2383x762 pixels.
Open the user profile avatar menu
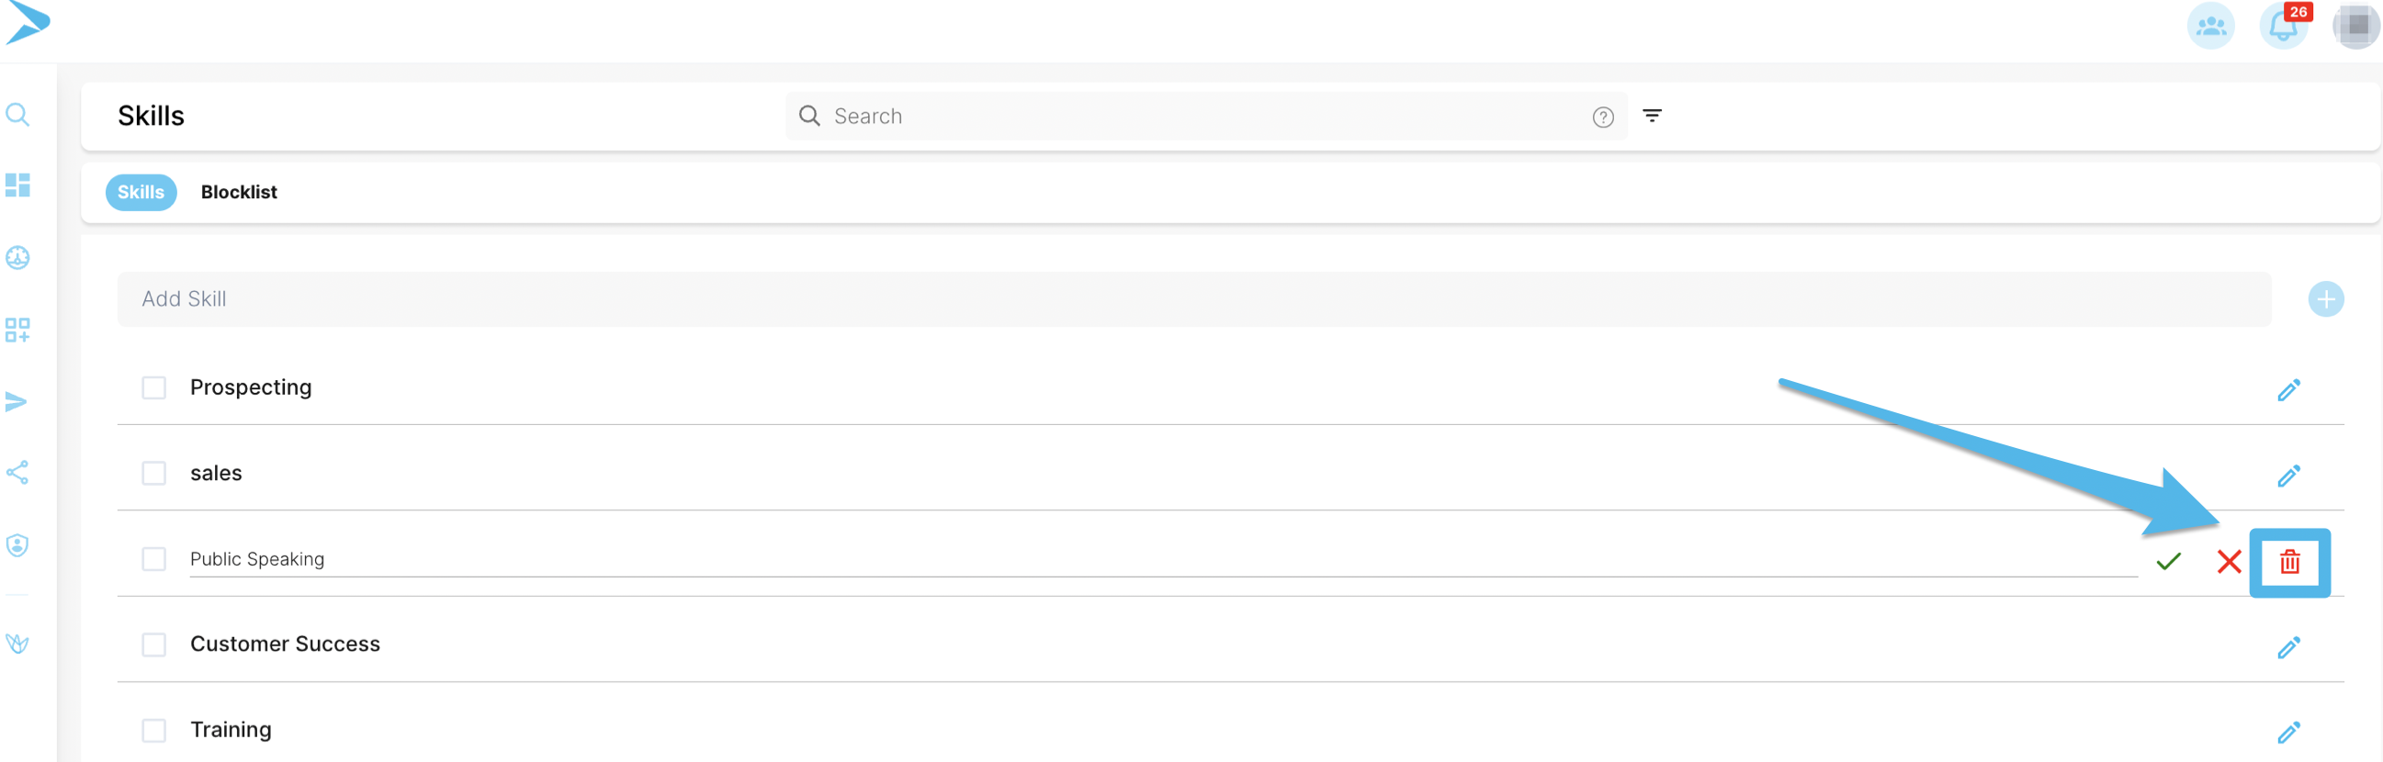[x=2355, y=26]
